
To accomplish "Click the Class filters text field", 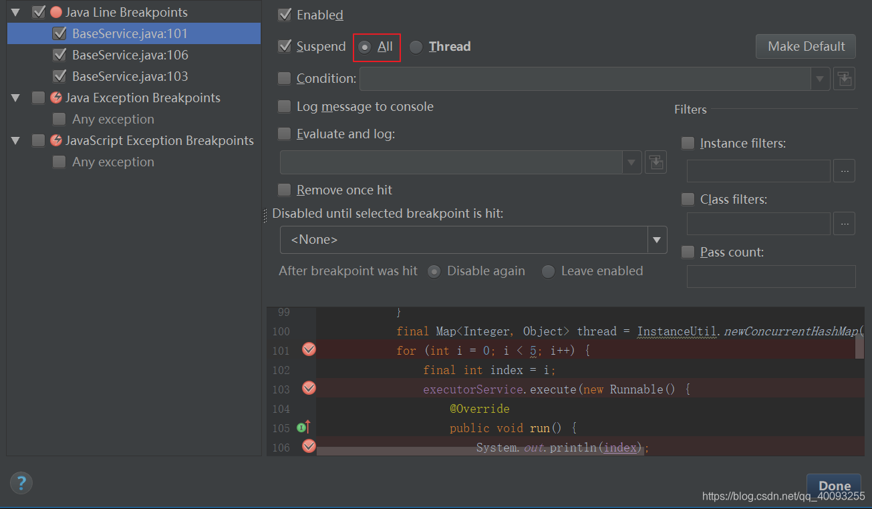I will click(758, 223).
